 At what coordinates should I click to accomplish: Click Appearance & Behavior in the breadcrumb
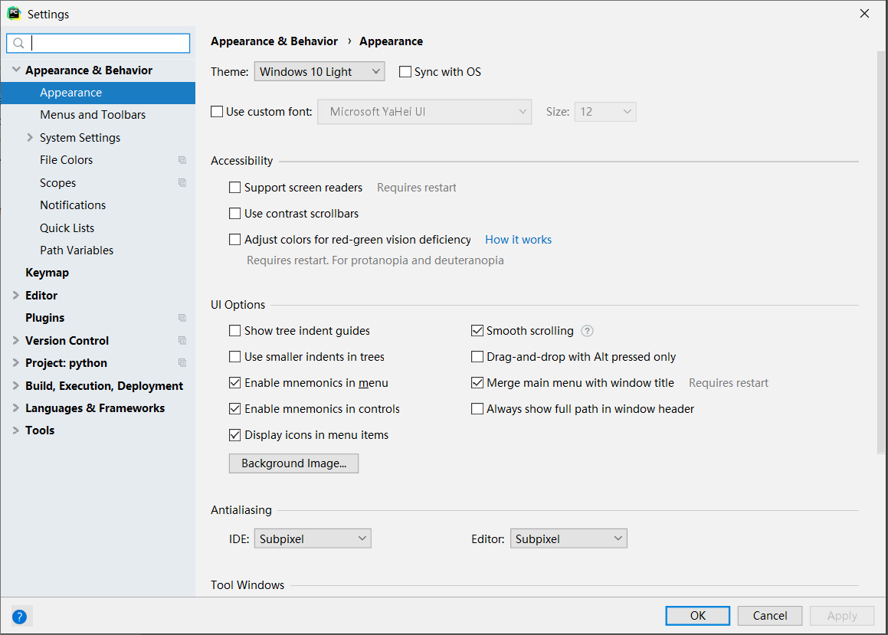pyautogui.click(x=274, y=41)
